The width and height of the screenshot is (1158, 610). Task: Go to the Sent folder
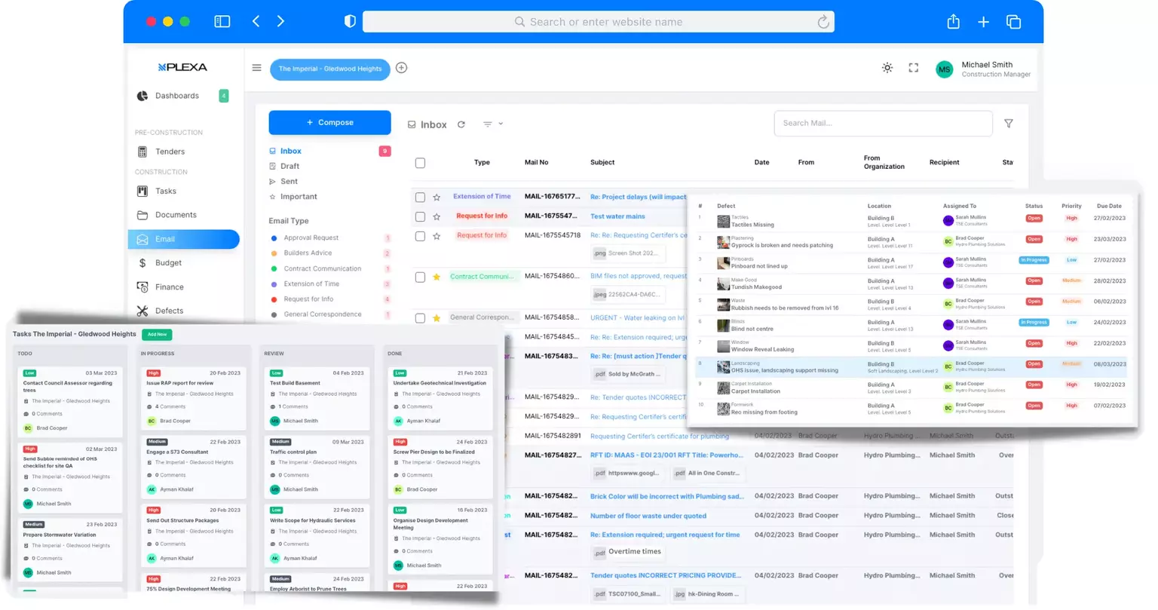(287, 181)
